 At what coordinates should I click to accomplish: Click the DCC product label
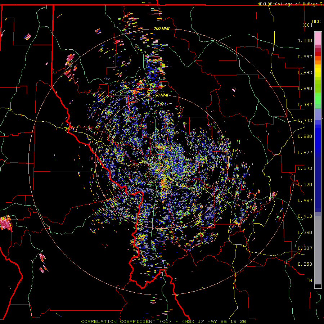(x=316, y=22)
